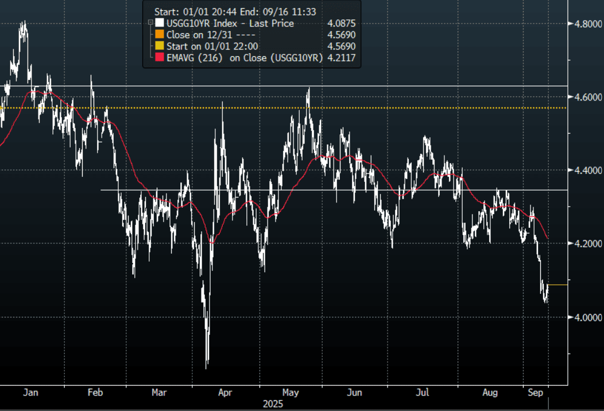
Task: Click the 4.6000 y-axis tick label
Action: pos(586,98)
